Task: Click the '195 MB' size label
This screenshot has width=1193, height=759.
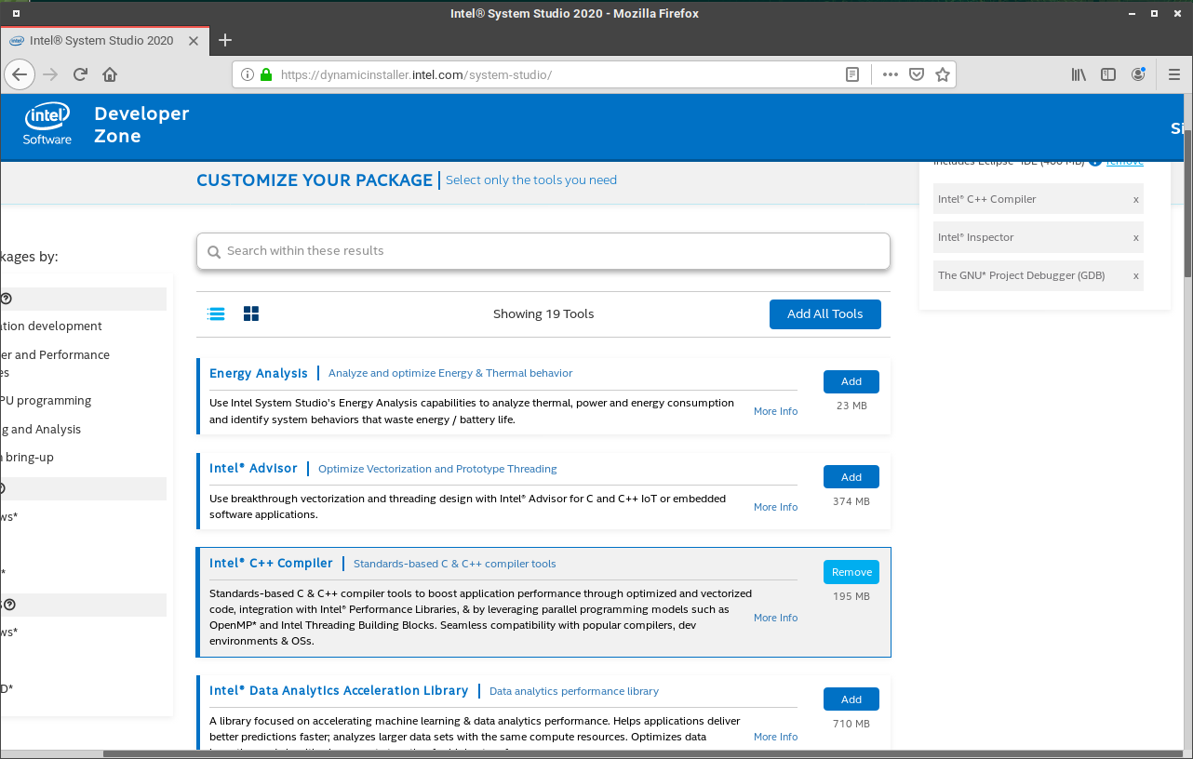Action: pyautogui.click(x=851, y=596)
